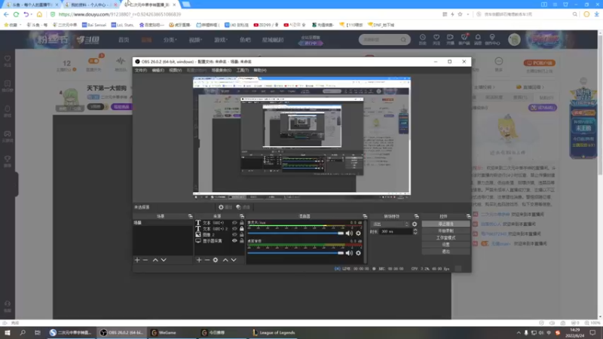Toggle lock on 图像 2 source
The height and width of the screenshot is (339, 603).
tap(241, 235)
